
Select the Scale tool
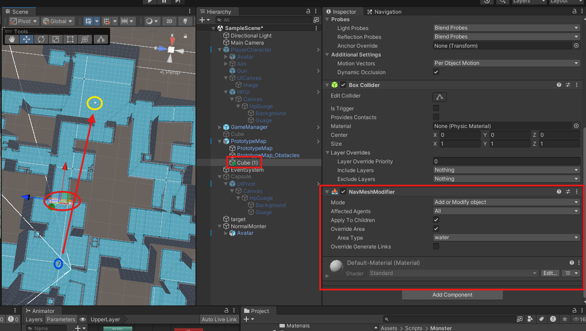pos(56,39)
